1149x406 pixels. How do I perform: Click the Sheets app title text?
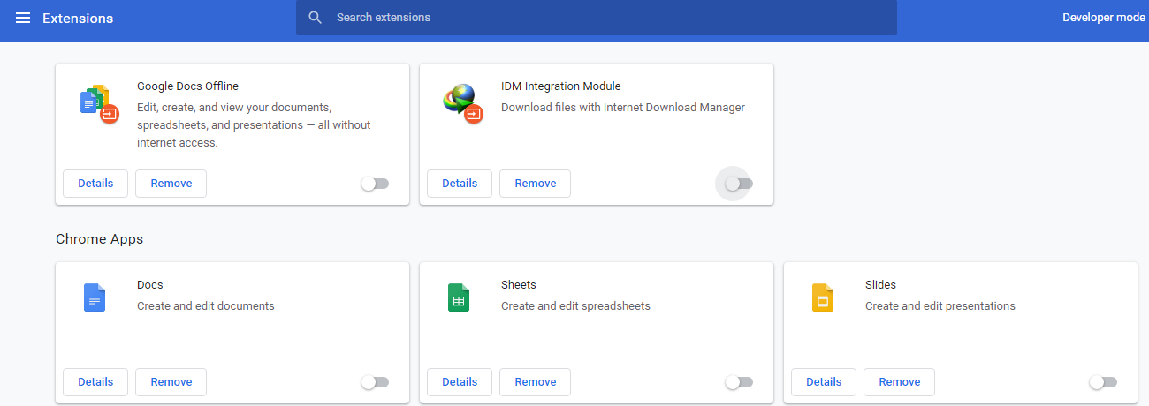[519, 285]
